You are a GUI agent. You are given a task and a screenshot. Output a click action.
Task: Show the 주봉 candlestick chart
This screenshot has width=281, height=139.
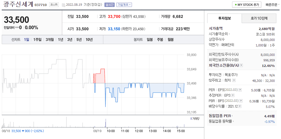160,40
